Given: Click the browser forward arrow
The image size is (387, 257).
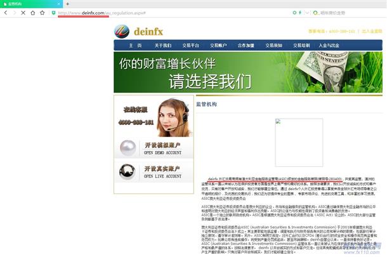Looking at the screenshot, I should pyautogui.click(x=15, y=13).
